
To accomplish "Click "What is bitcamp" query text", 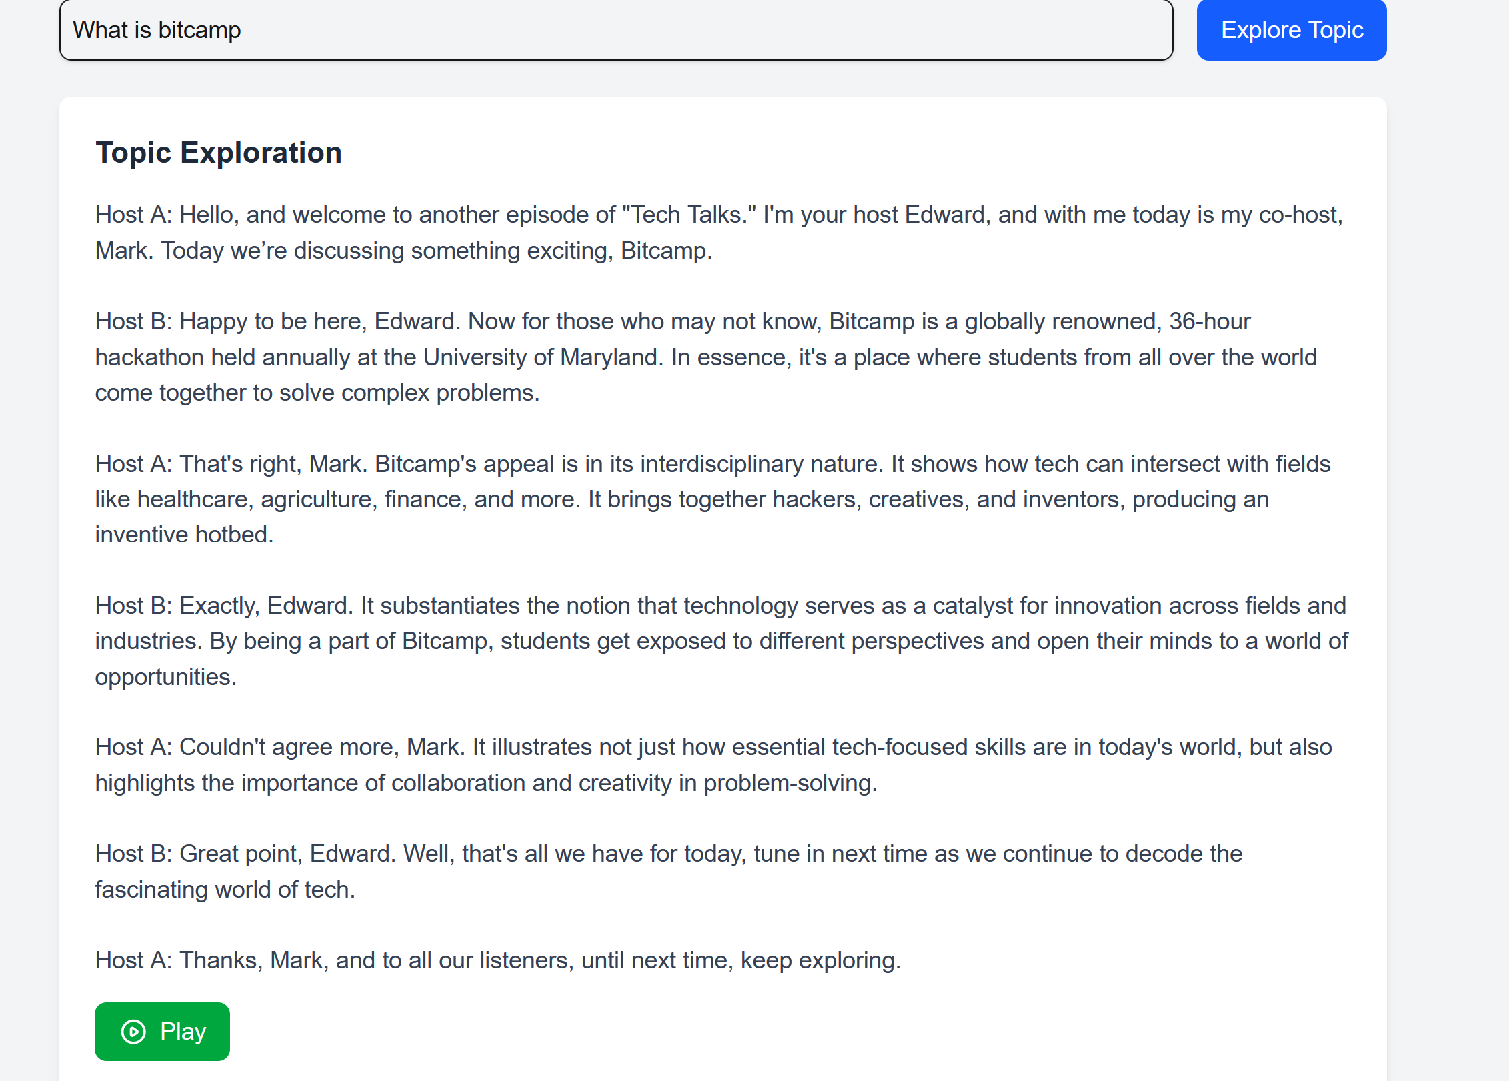I will pyautogui.click(x=157, y=30).
